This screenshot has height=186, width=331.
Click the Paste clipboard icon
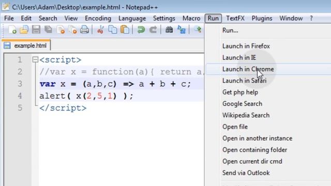coord(125,29)
